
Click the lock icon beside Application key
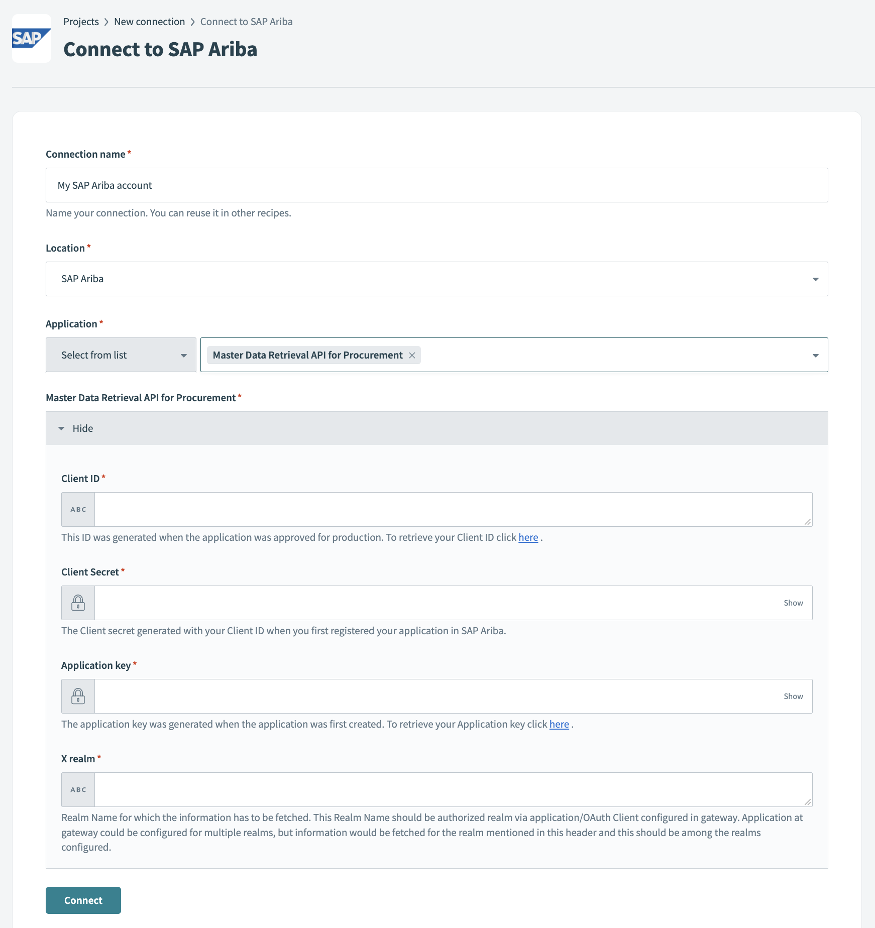point(78,697)
